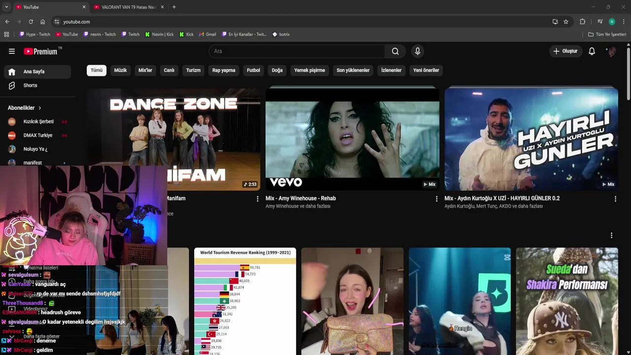Open Amy Winehouse Rehab mix thumbnail
Viewport: 631px width, 355px height.
coord(352,139)
